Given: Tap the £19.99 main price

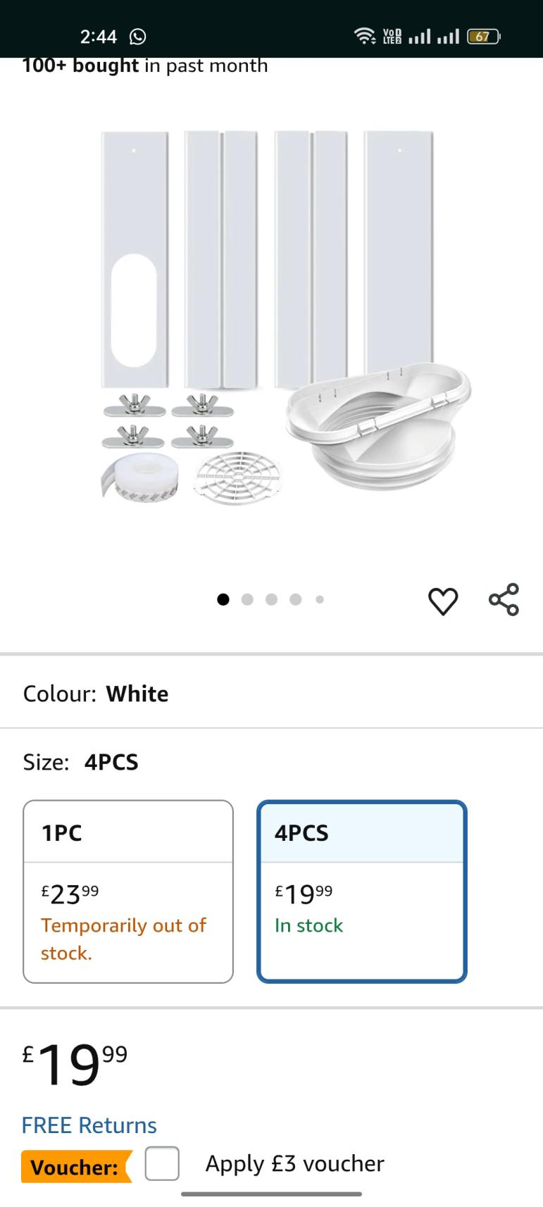Looking at the screenshot, I should [75, 1064].
